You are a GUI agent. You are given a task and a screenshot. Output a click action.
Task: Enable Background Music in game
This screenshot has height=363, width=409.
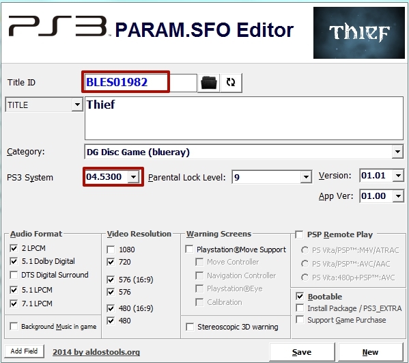point(14,326)
